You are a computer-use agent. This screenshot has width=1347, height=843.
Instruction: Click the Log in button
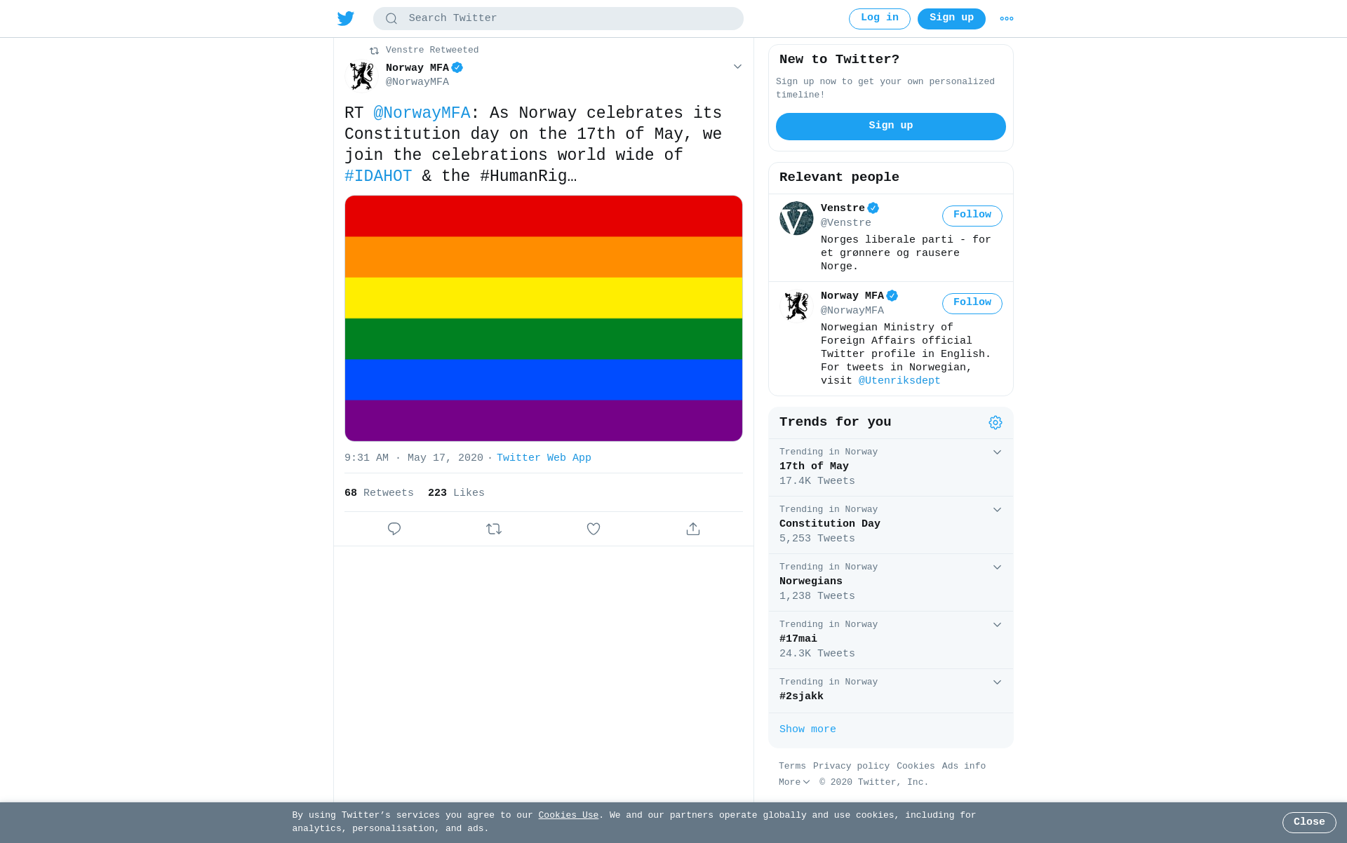880,19
